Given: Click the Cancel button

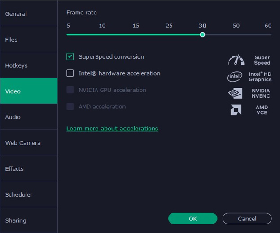Looking at the screenshot, I should 247,219.
